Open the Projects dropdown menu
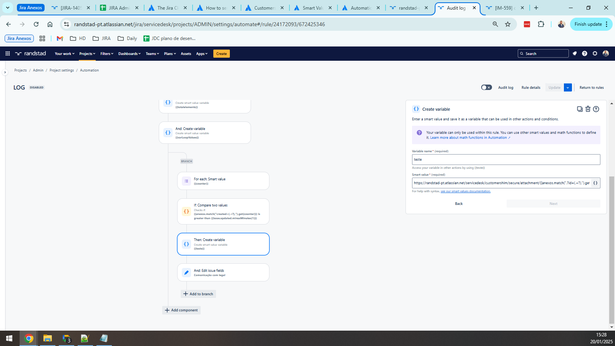615x346 pixels. tap(87, 54)
